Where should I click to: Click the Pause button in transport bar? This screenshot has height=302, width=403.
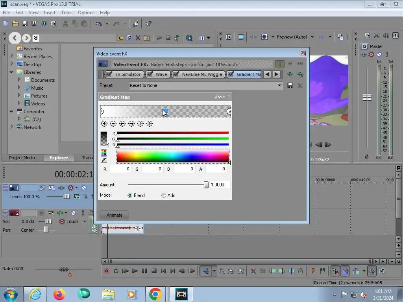coord(144,271)
